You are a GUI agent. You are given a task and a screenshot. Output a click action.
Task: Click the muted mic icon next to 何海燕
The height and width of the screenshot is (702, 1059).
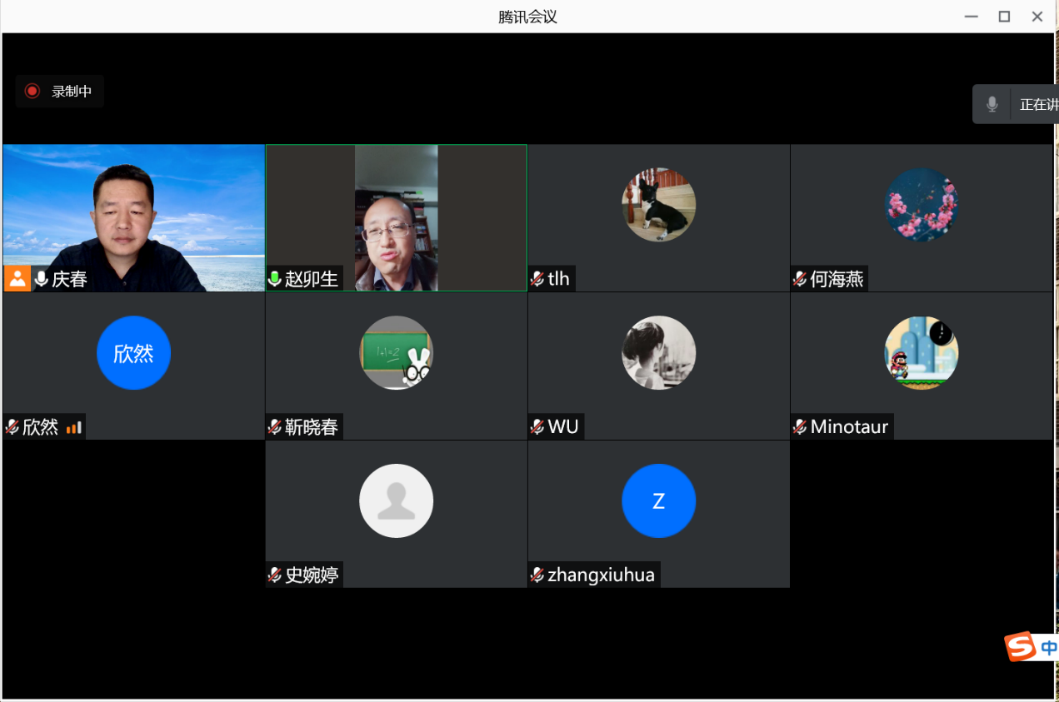click(800, 278)
